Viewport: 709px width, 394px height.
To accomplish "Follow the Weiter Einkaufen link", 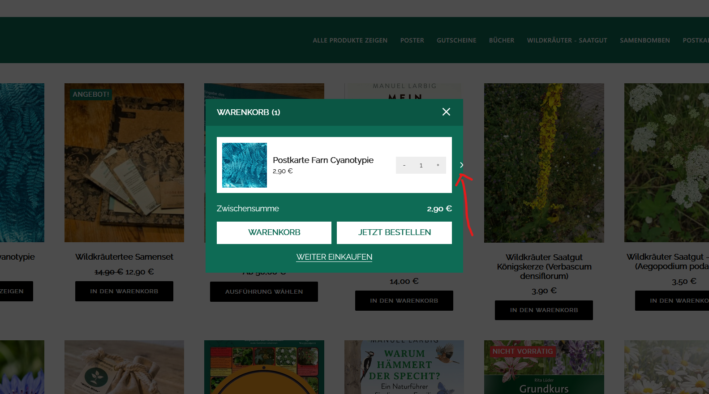I will pyautogui.click(x=334, y=257).
